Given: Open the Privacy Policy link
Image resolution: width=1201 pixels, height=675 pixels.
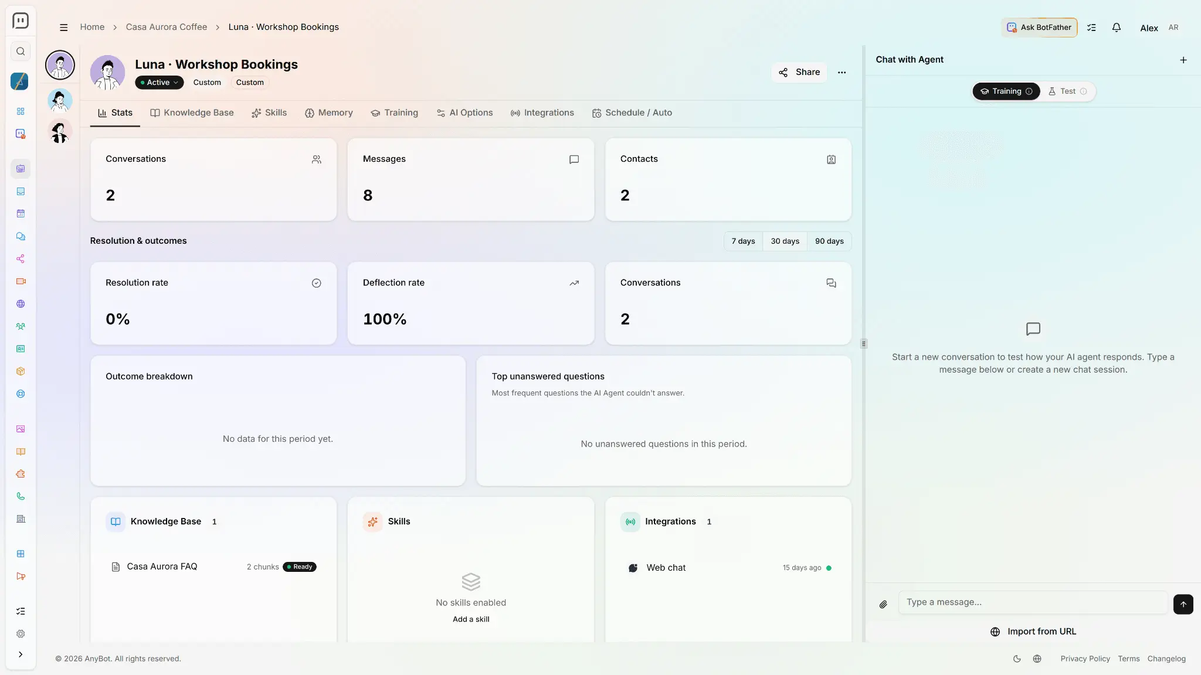Looking at the screenshot, I should pos(1085,659).
